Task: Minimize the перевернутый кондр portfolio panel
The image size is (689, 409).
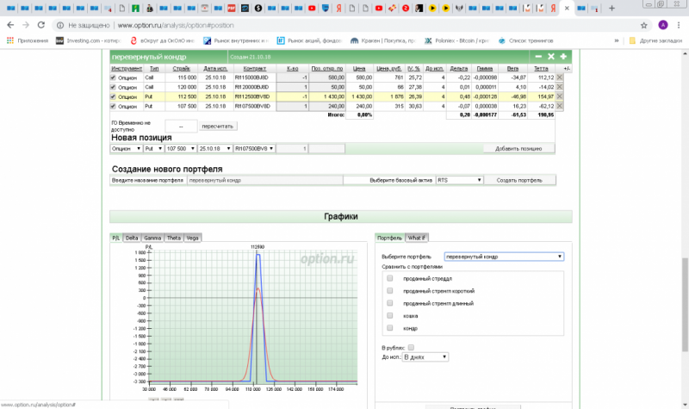Action: (538, 57)
